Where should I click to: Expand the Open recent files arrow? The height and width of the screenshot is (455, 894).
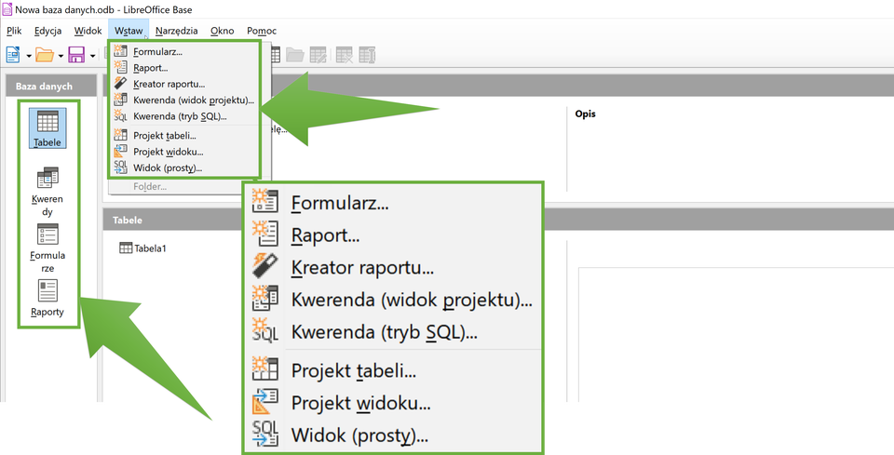click(x=61, y=56)
